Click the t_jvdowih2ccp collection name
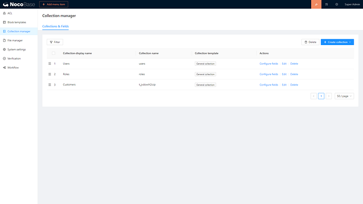The height and width of the screenshot is (204, 363). coord(147,84)
